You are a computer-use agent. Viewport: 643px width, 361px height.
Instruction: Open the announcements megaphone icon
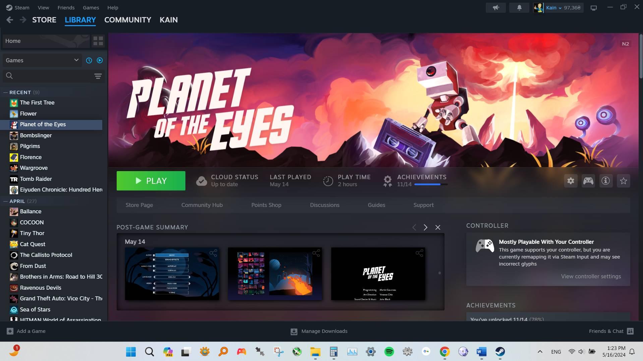pyautogui.click(x=496, y=8)
